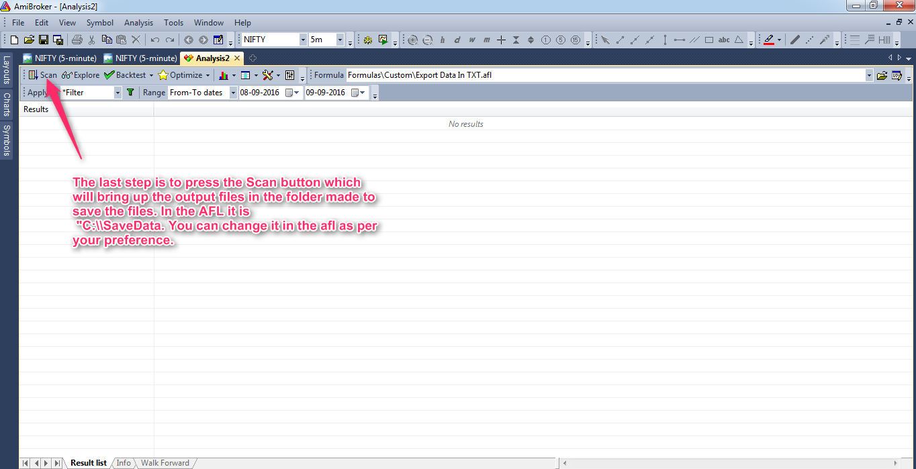This screenshot has width=916, height=469.
Task: Switch to 5-minute interval circle
Action: [560, 40]
